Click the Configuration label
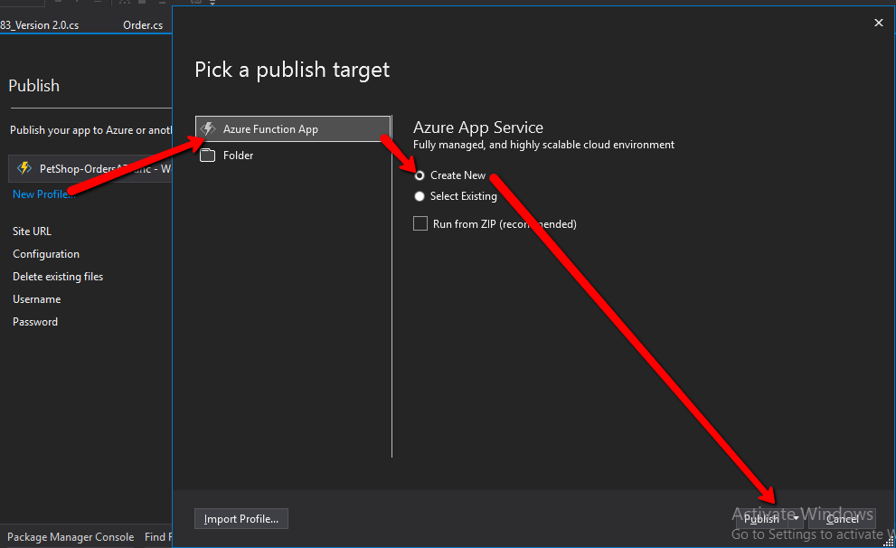This screenshot has width=896, height=548. 46,254
